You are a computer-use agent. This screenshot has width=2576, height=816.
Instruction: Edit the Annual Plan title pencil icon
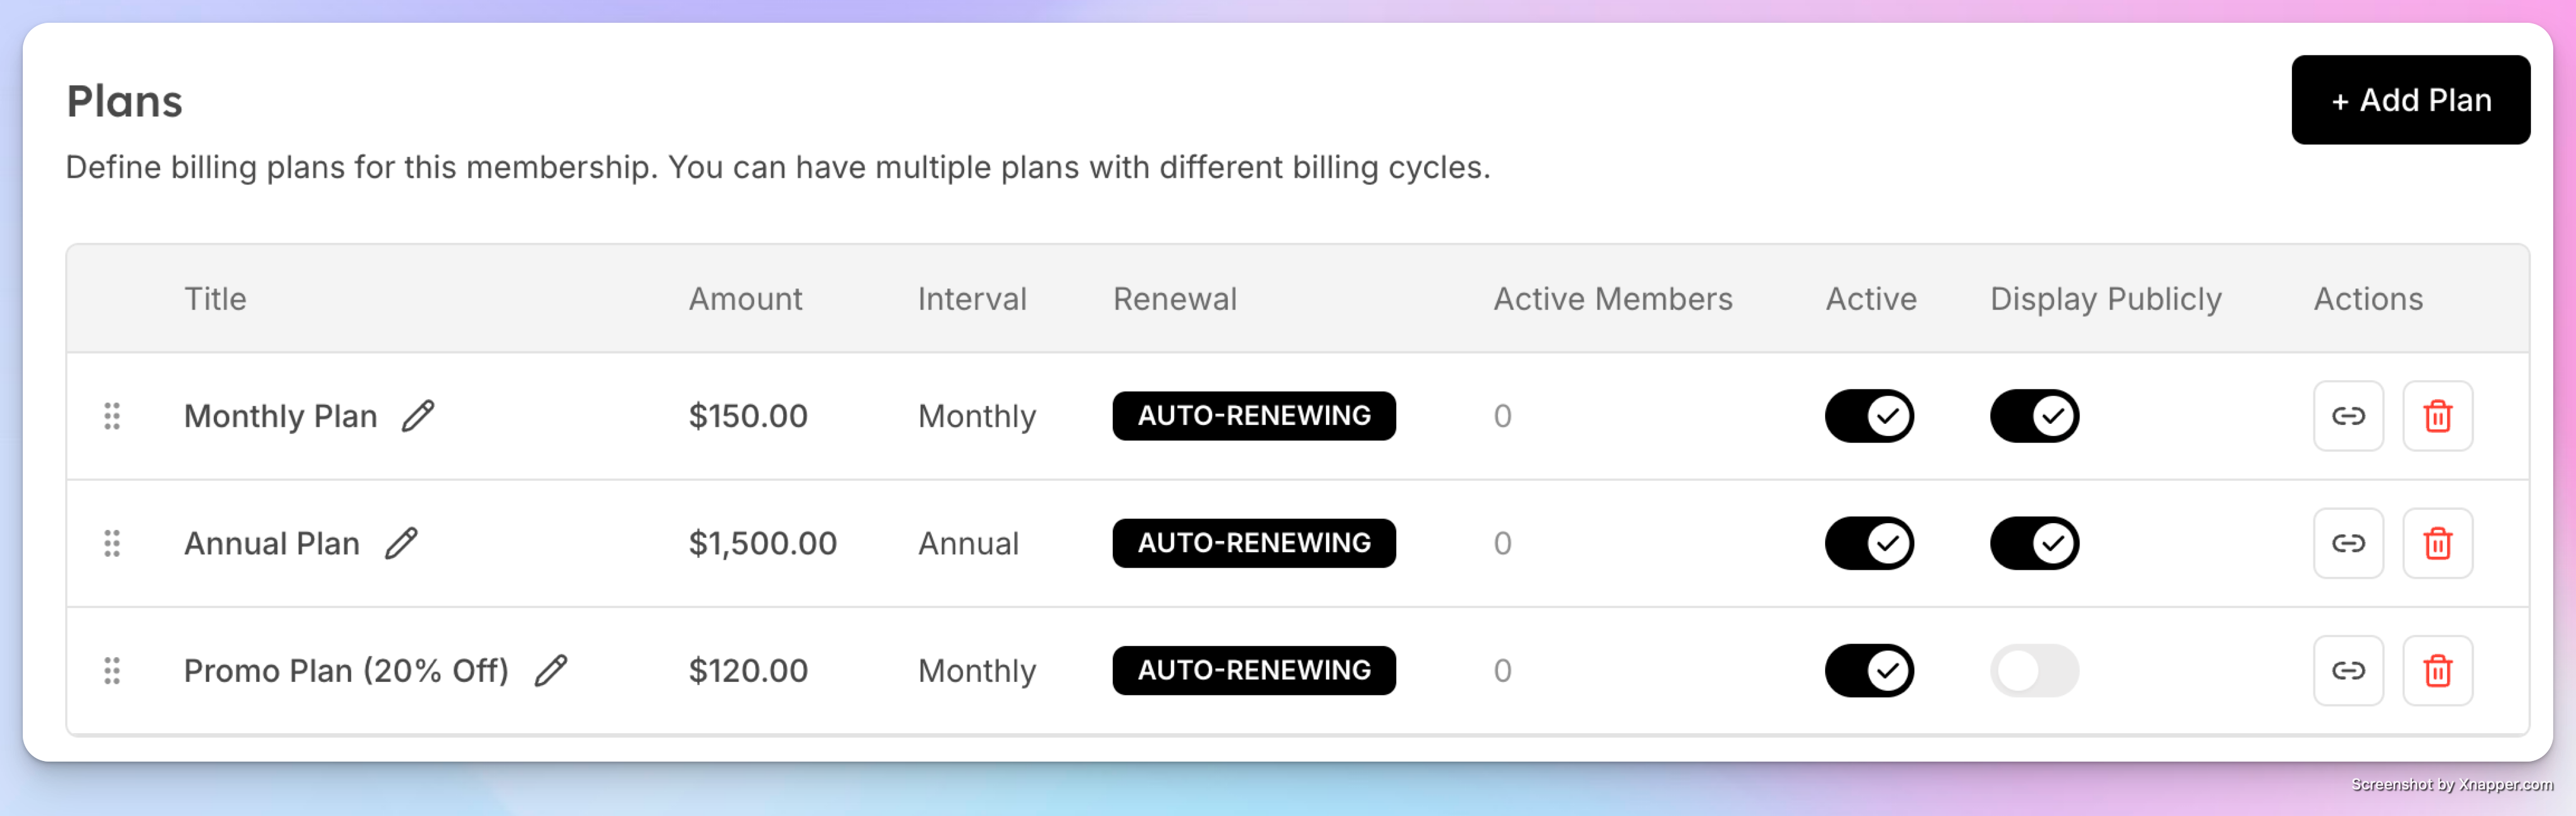point(401,543)
